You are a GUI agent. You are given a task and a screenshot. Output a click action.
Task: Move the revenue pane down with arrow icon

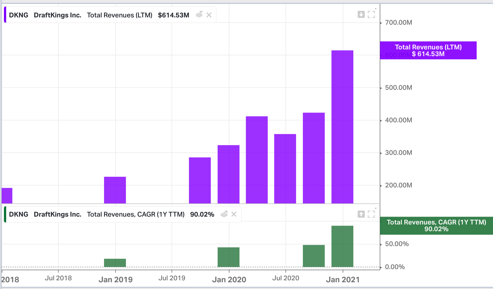pyautogui.click(x=361, y=14)
